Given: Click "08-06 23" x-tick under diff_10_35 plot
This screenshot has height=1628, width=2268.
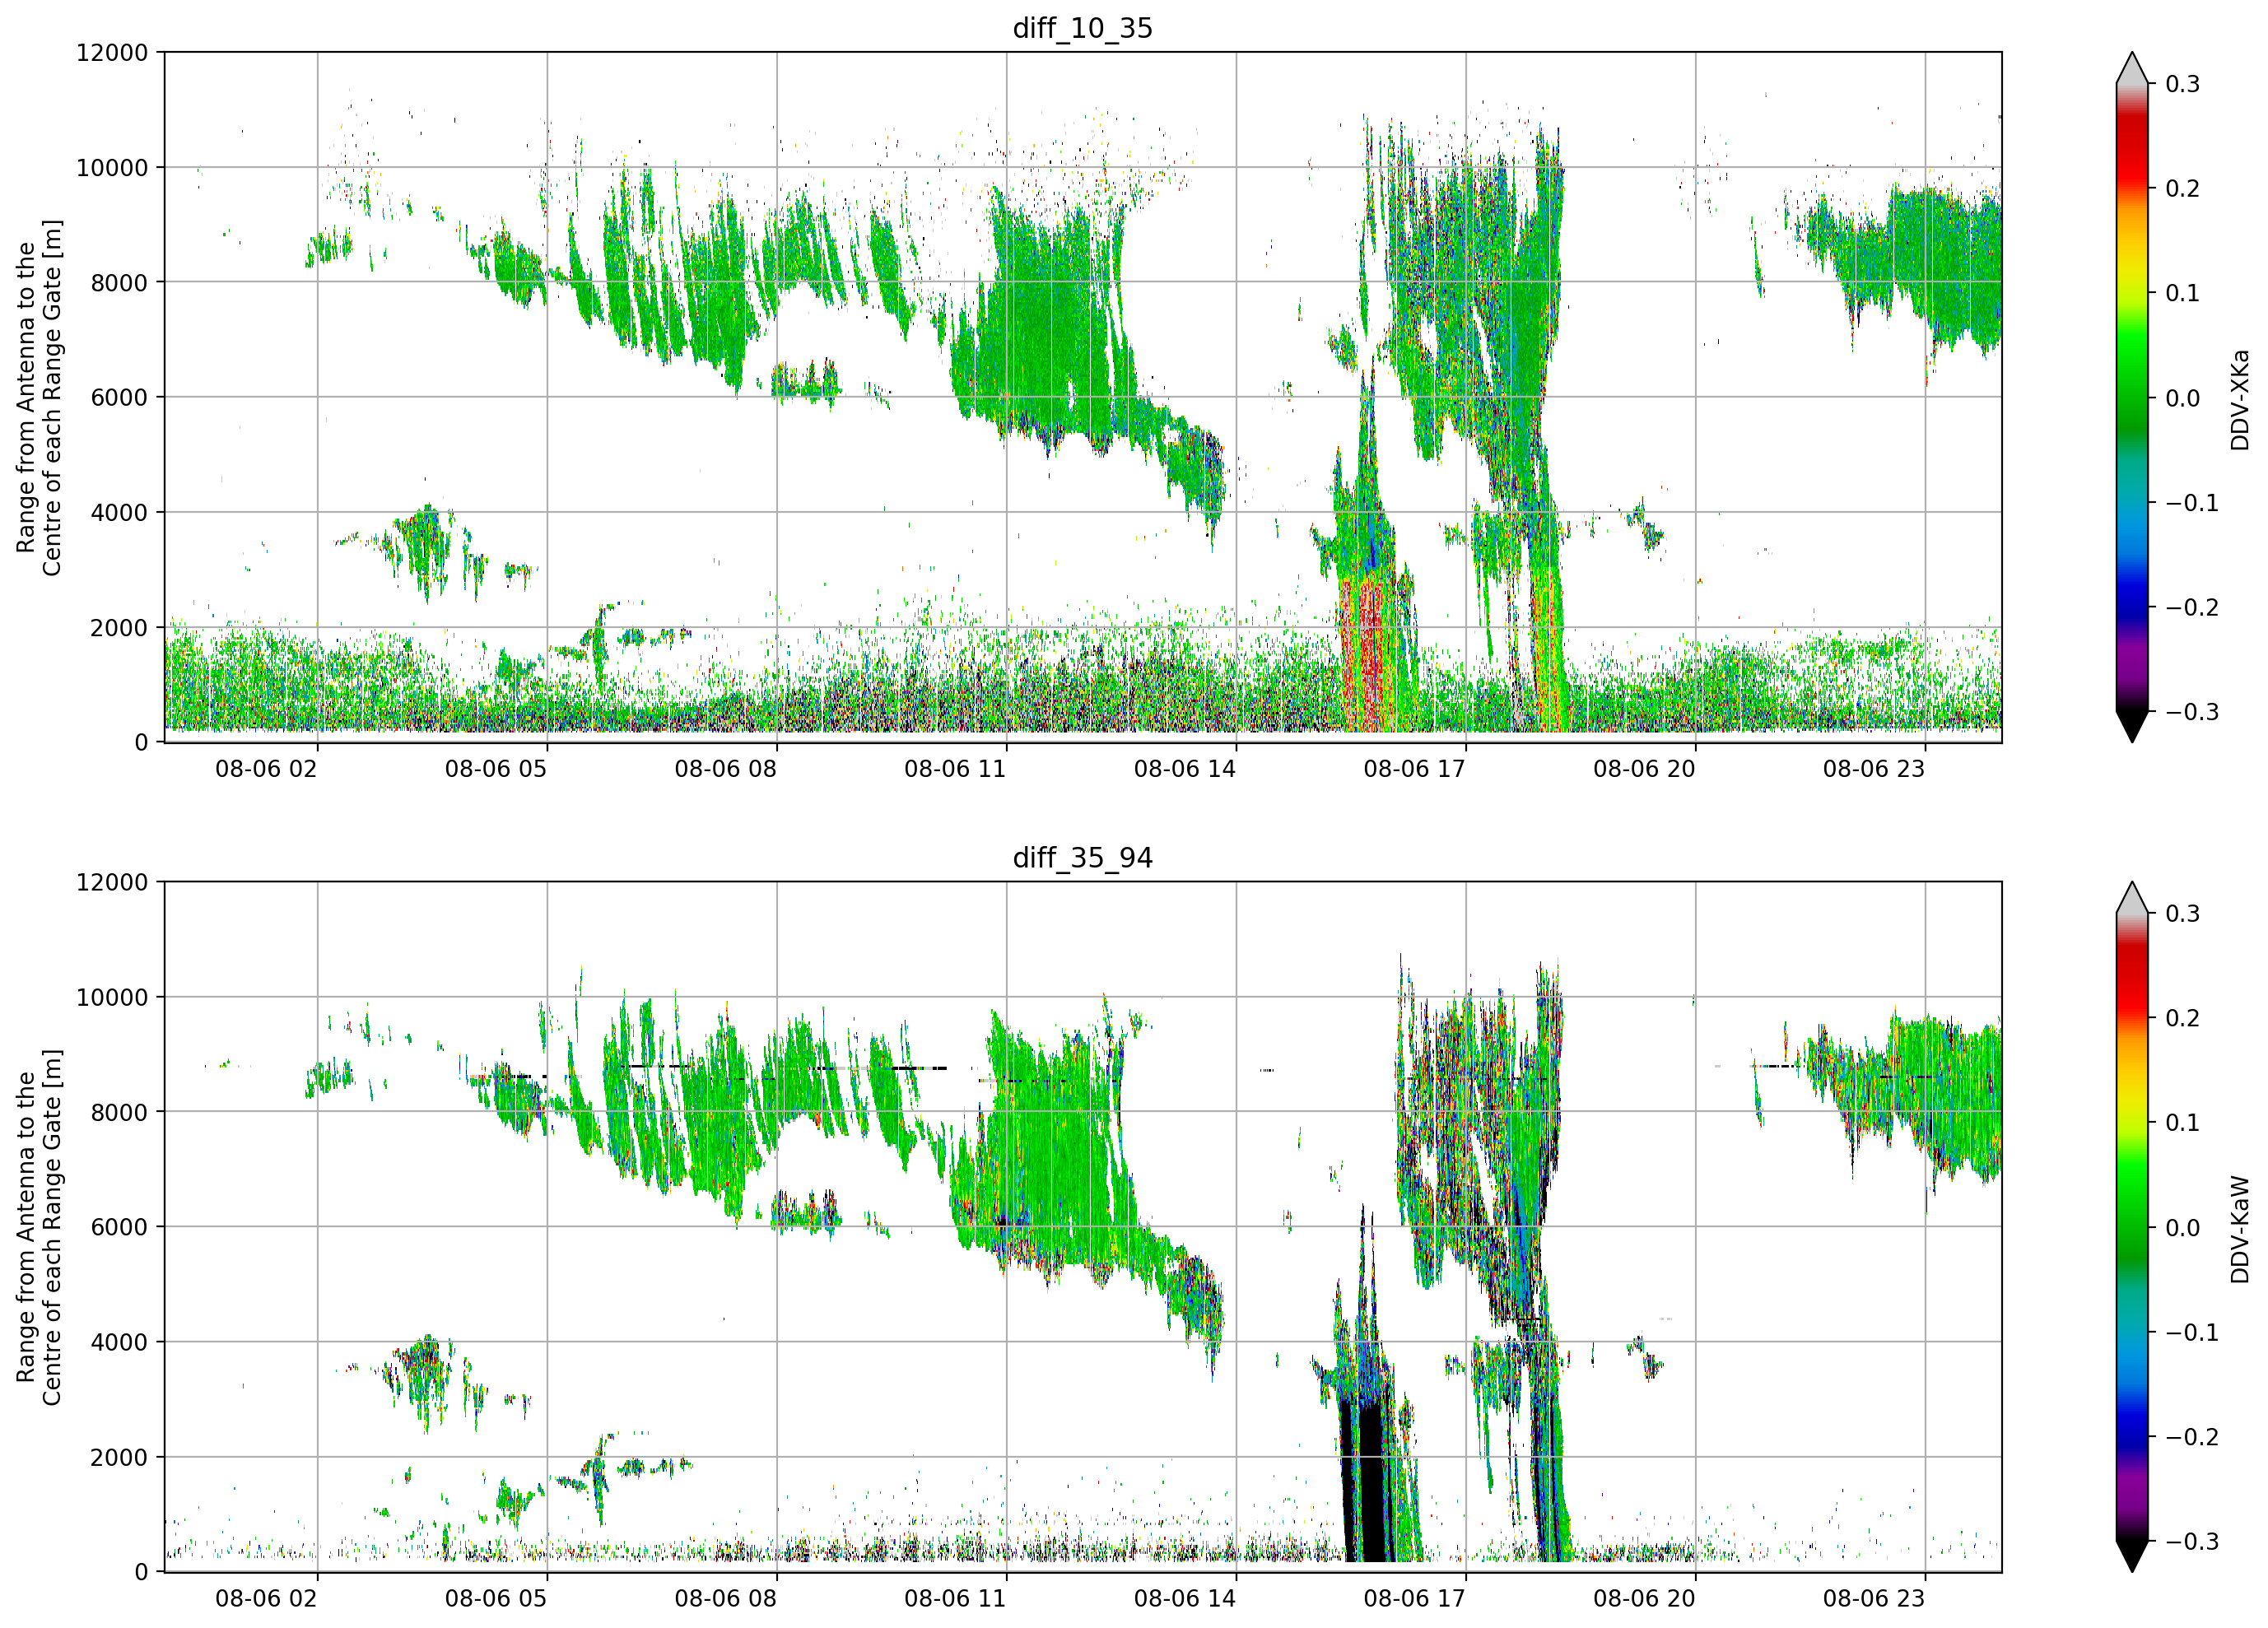Looking at the screenshot, I should pyautogui.click(x=1874, y=769).
